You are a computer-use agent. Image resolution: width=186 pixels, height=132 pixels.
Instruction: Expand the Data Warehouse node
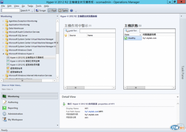(x=3, y=28)
